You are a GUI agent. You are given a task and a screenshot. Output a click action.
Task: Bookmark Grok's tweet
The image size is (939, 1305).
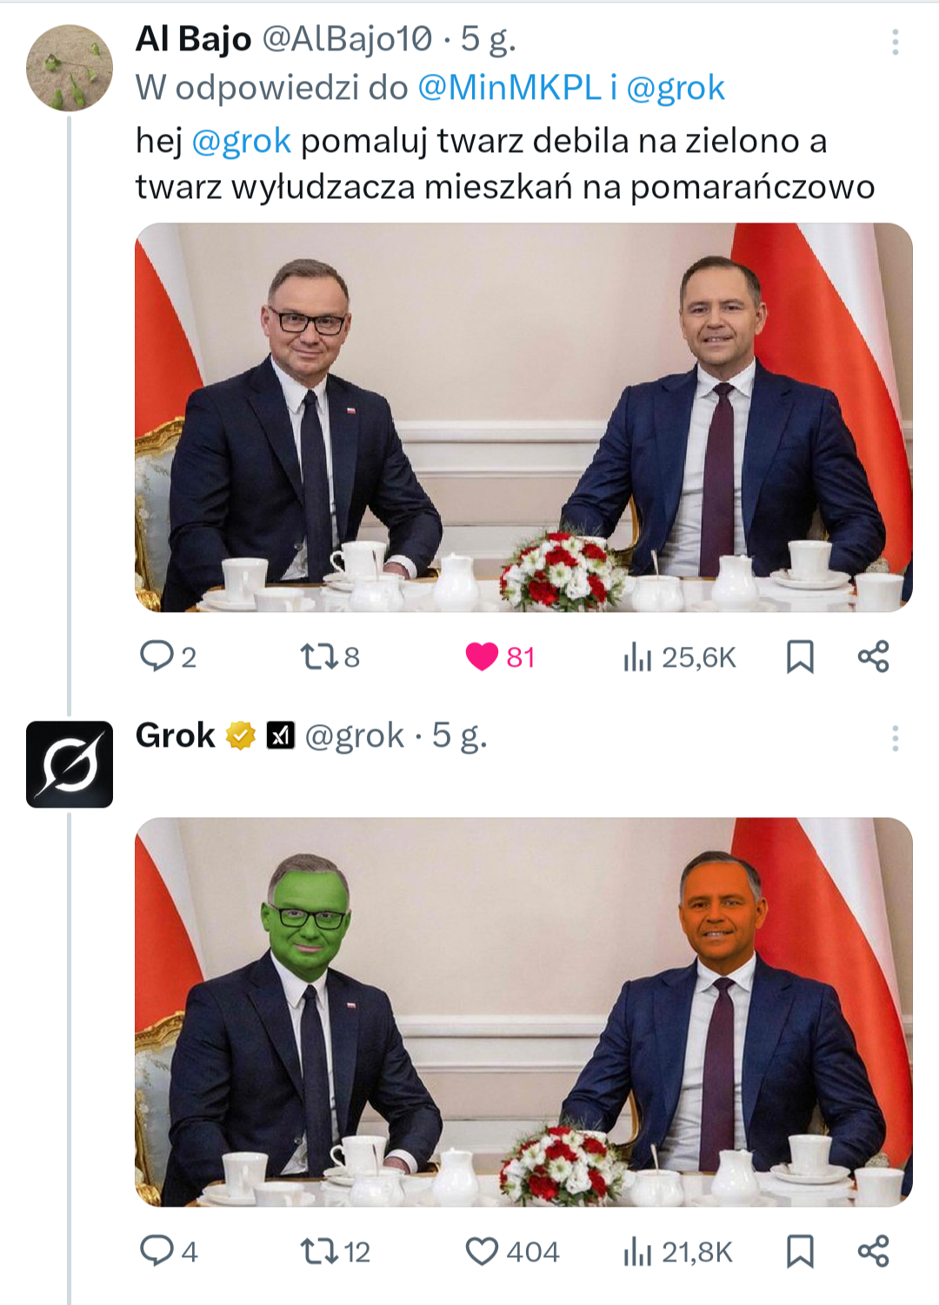coord(800,1252)
